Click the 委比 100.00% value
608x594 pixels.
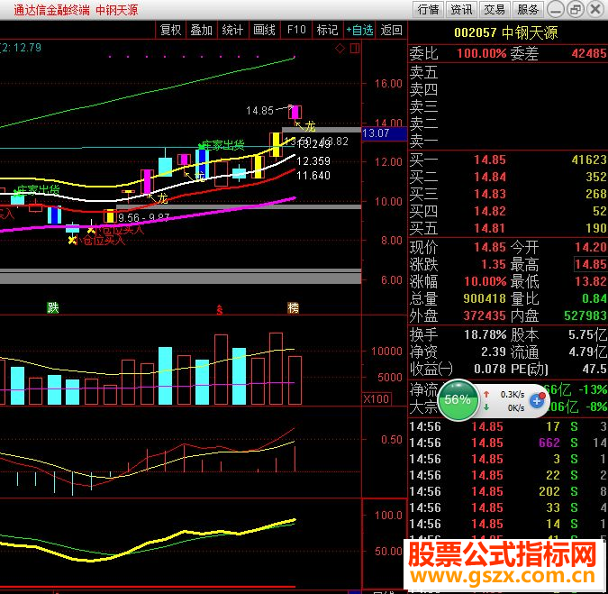point(482,53)
